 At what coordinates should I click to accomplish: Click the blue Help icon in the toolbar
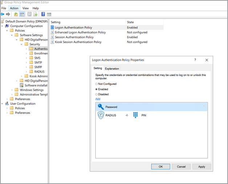(x=43, y=15)
